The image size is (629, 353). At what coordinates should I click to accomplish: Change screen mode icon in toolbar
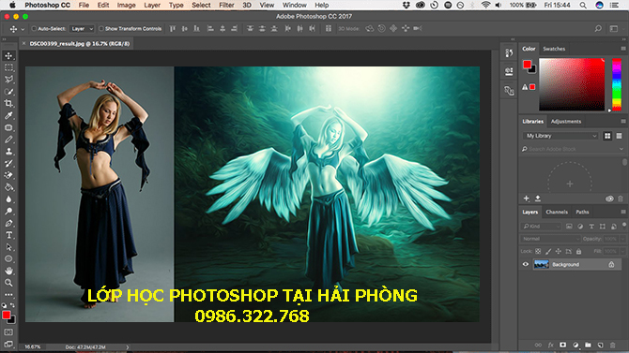8,344
